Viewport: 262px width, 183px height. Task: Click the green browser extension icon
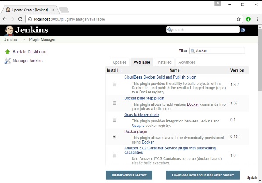tap(248, 19)
